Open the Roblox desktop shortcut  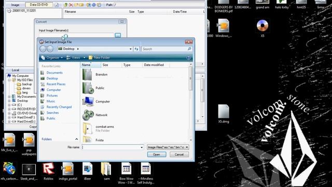coord(48,171)
